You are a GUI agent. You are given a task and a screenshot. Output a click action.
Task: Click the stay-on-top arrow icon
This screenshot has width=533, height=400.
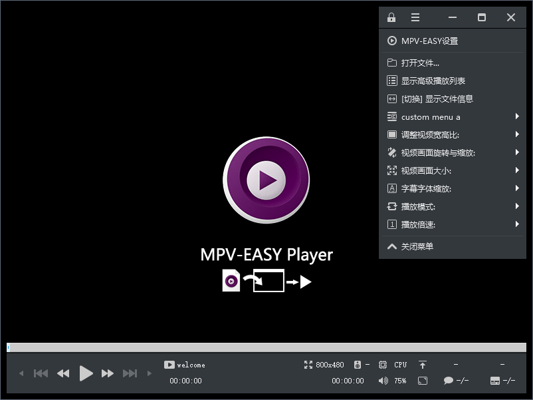[423, 365]
